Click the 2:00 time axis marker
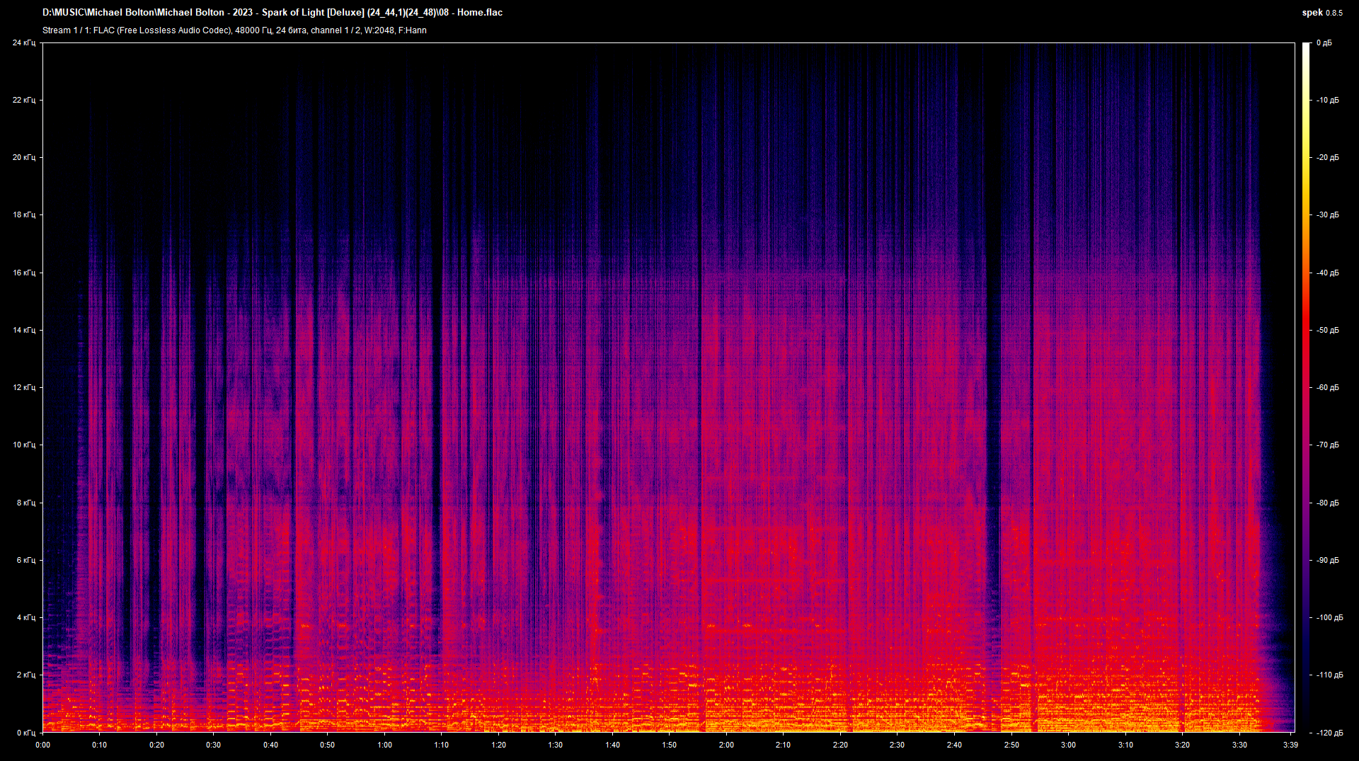Image resolution: width=1359 pixels, height=761 pixels. (726, 745)
